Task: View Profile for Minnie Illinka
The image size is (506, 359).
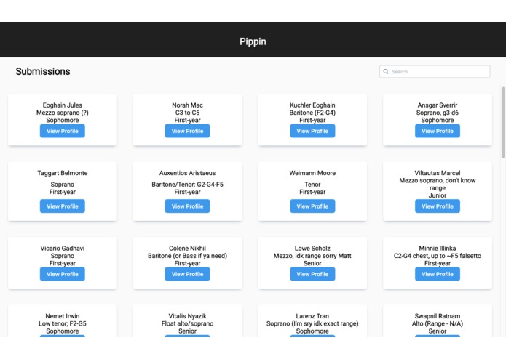Action: coord(438,274)
